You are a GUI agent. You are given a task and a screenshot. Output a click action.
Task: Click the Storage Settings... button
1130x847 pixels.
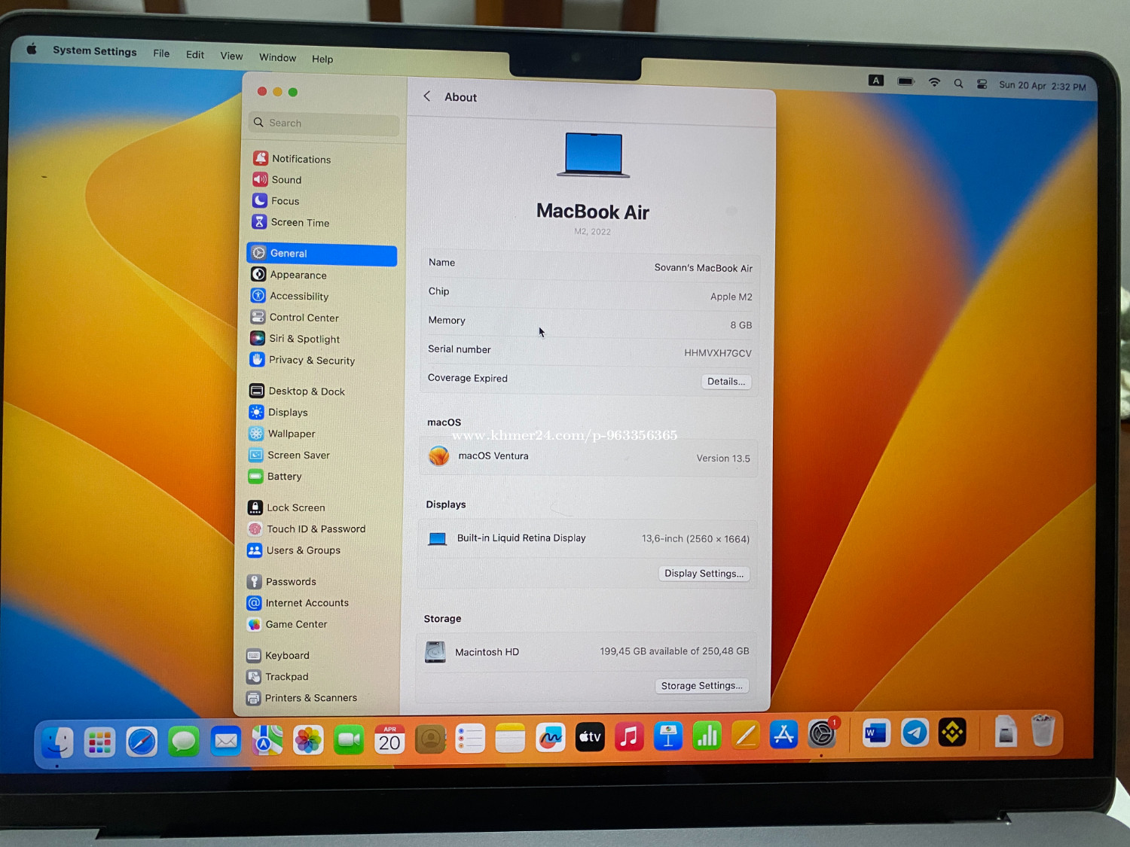coord(701,686)
